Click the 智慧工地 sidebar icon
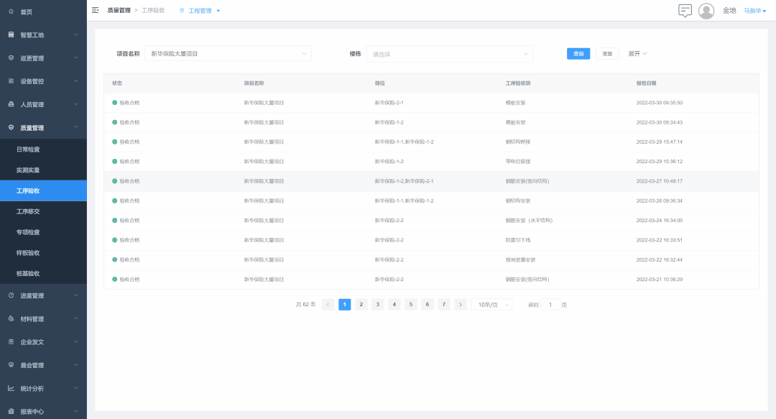This screenshot has height=419, width=776. tap(11, 34)
